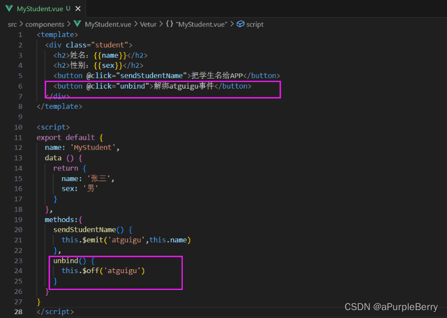Click the closing </script> tag

pyautogui.click(x=55, y=312)
